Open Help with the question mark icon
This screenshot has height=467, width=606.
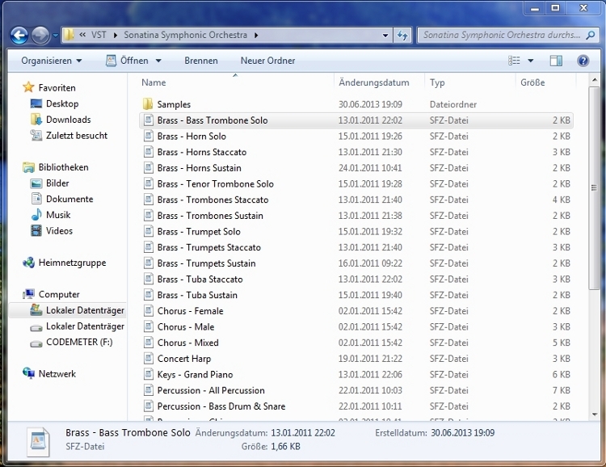coord(583,61)
